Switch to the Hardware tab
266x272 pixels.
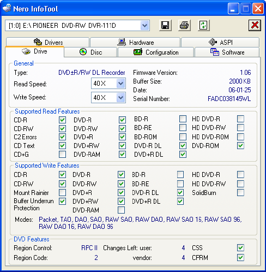[135, 42]
